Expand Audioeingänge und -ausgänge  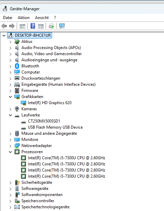coord(10,60)
